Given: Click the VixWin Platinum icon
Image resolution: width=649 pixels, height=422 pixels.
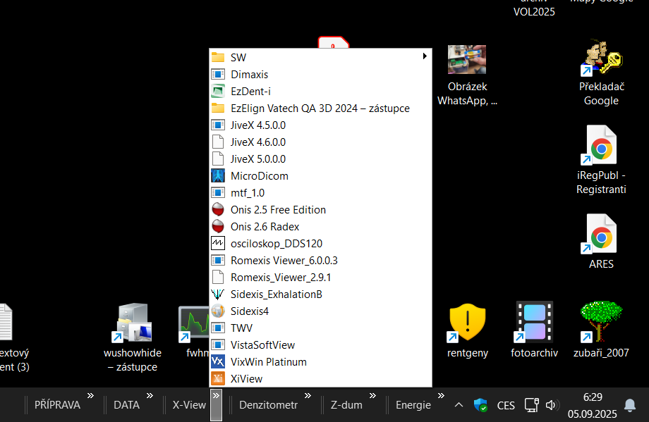Looking at the screenshot, I should [218, 361].
